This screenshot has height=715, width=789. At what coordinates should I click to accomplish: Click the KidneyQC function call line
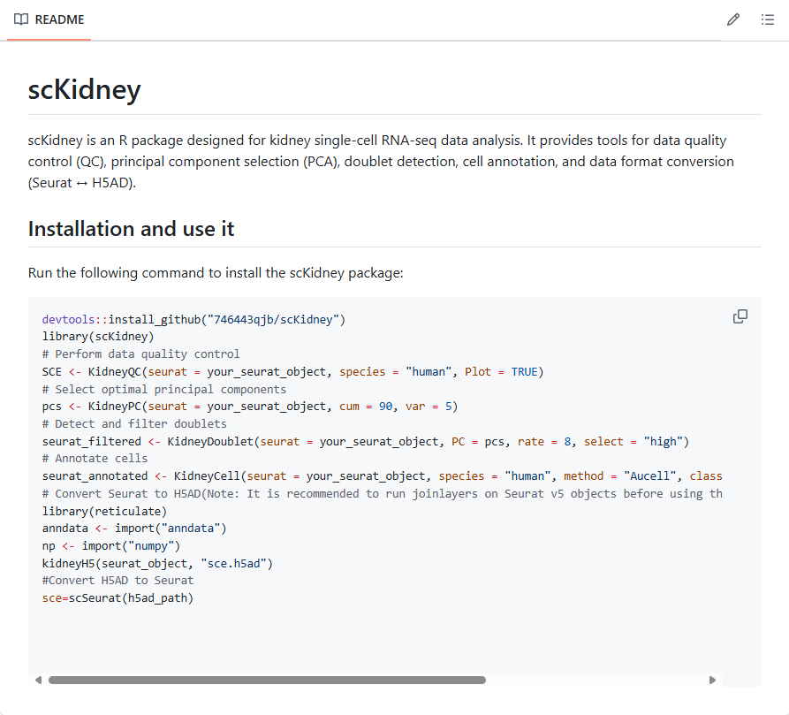(292, 372)
